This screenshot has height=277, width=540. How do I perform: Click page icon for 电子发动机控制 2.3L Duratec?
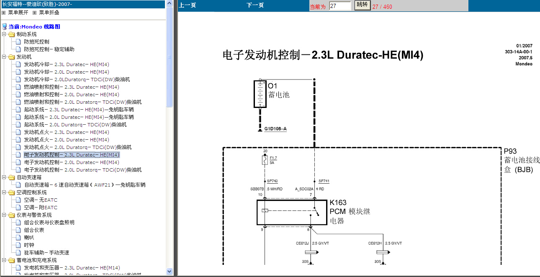click(18, 155)
